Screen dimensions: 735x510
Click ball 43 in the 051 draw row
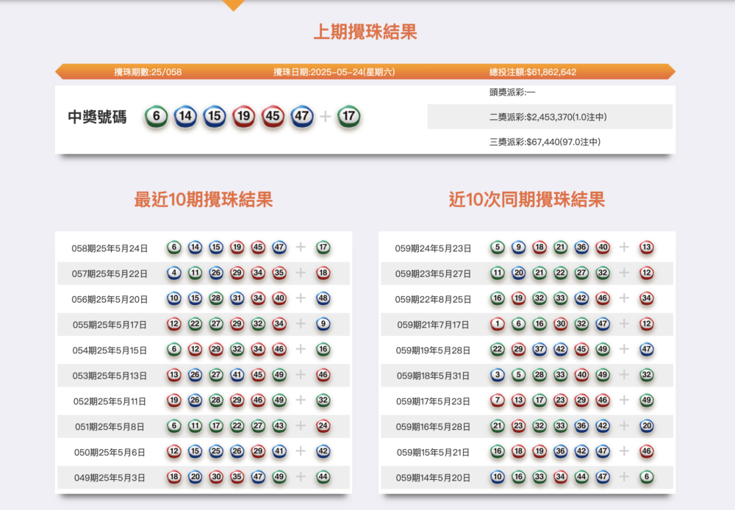coord(279,426)
